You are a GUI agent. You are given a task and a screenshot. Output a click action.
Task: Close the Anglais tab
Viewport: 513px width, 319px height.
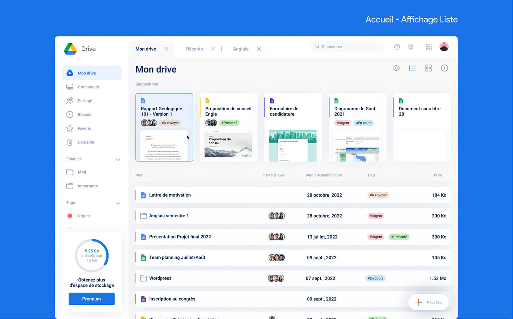pos(259,49)
